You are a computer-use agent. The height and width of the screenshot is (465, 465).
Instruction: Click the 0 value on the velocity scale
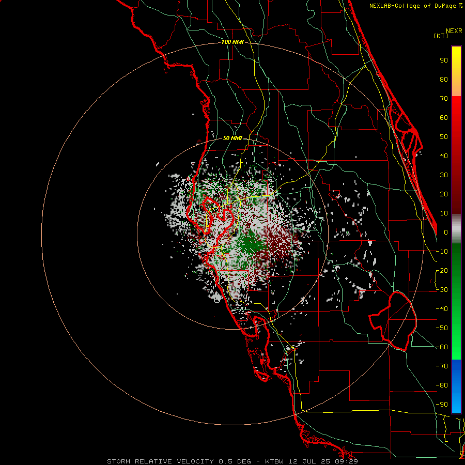tap(446, 233)
